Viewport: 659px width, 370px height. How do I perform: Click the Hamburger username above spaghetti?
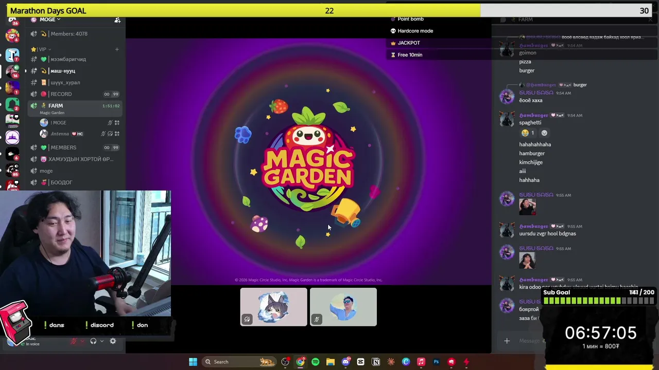[533, 116]
